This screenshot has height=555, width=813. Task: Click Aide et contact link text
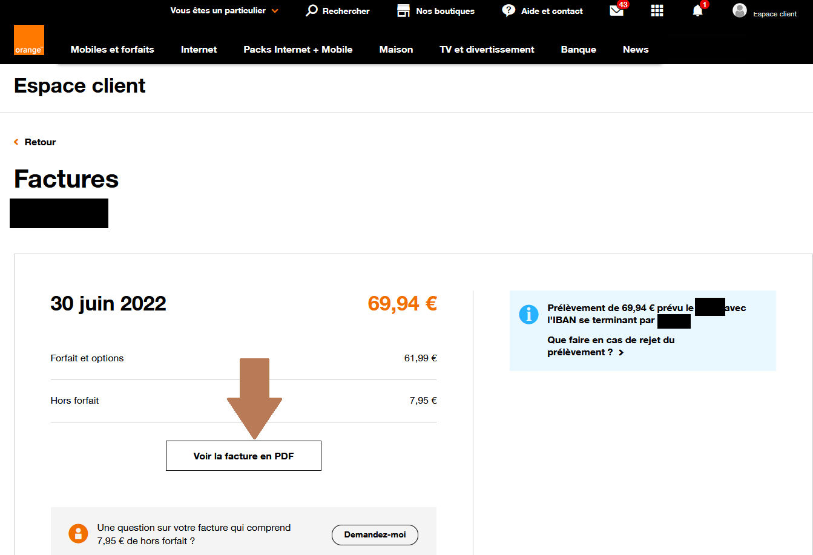click(x=552, y=11)
